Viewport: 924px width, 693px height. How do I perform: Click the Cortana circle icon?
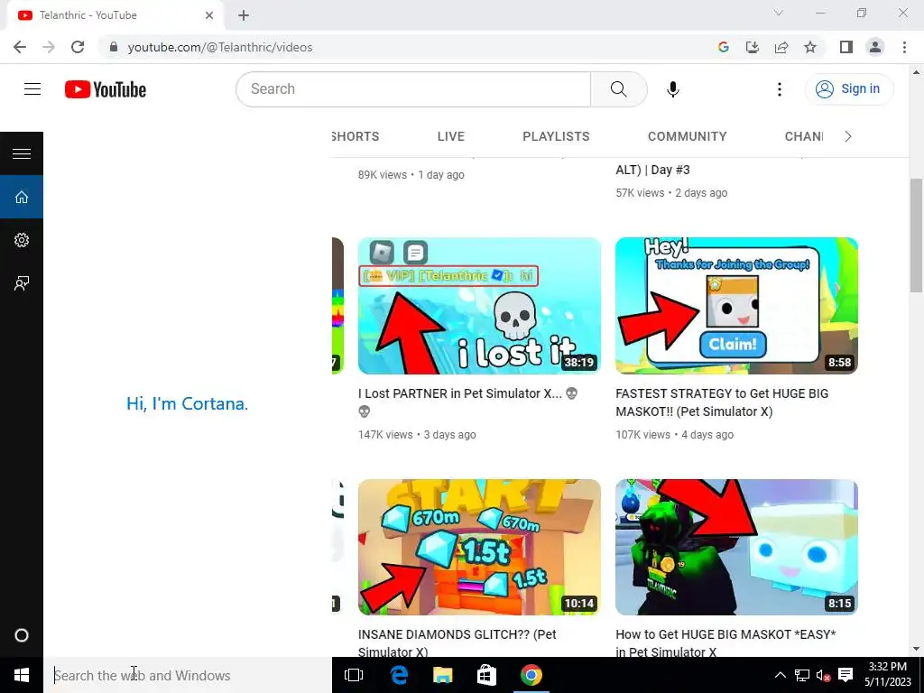point(22,635)
